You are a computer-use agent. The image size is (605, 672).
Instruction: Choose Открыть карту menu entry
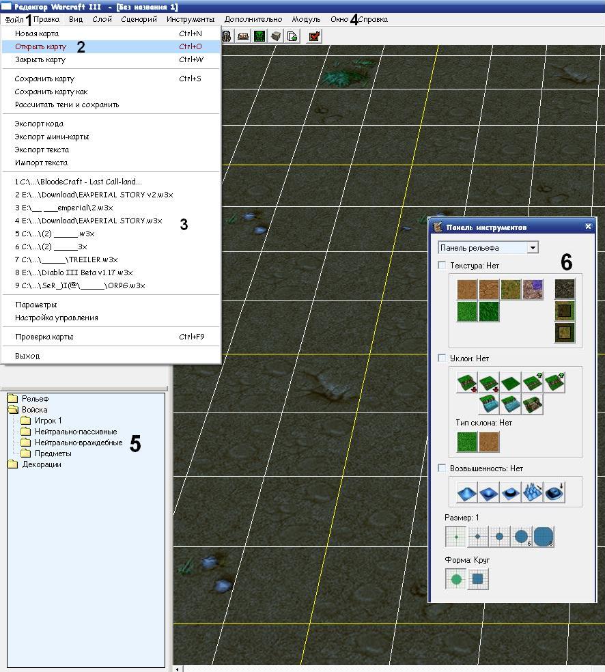[x=111, y=46]
